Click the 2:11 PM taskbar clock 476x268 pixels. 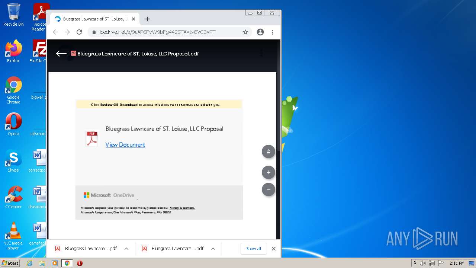tap(457, 263)
